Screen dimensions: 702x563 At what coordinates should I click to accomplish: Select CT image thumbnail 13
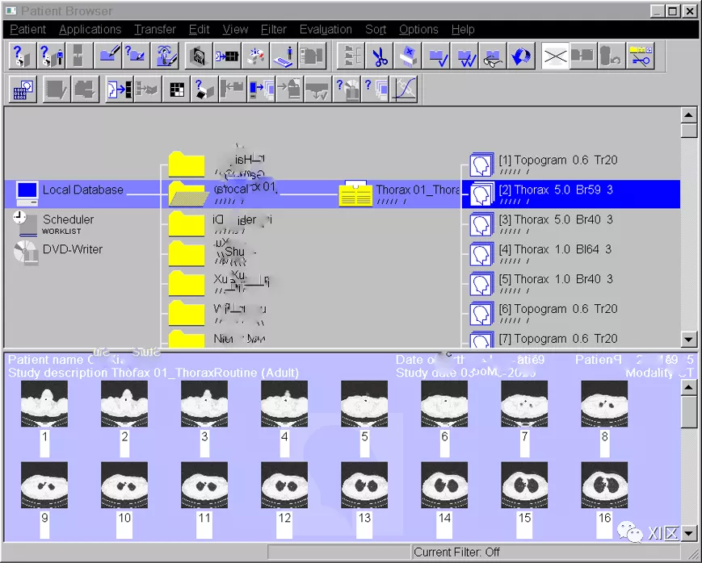click(364, 486)
